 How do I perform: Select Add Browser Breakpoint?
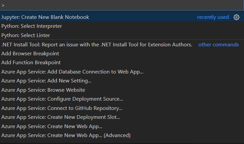click(122, 54)
